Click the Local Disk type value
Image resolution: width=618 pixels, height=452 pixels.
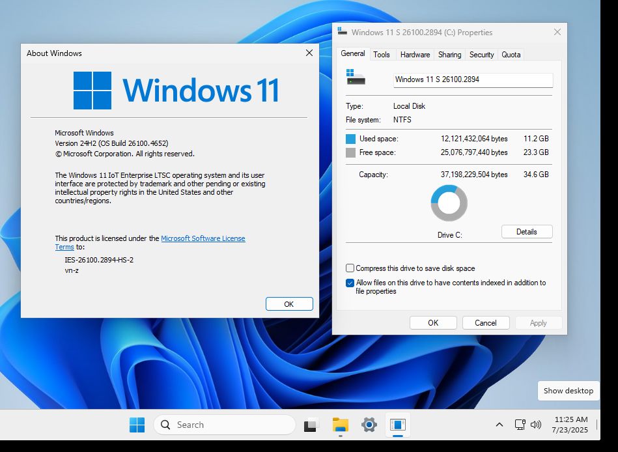(x=409, y=106)
